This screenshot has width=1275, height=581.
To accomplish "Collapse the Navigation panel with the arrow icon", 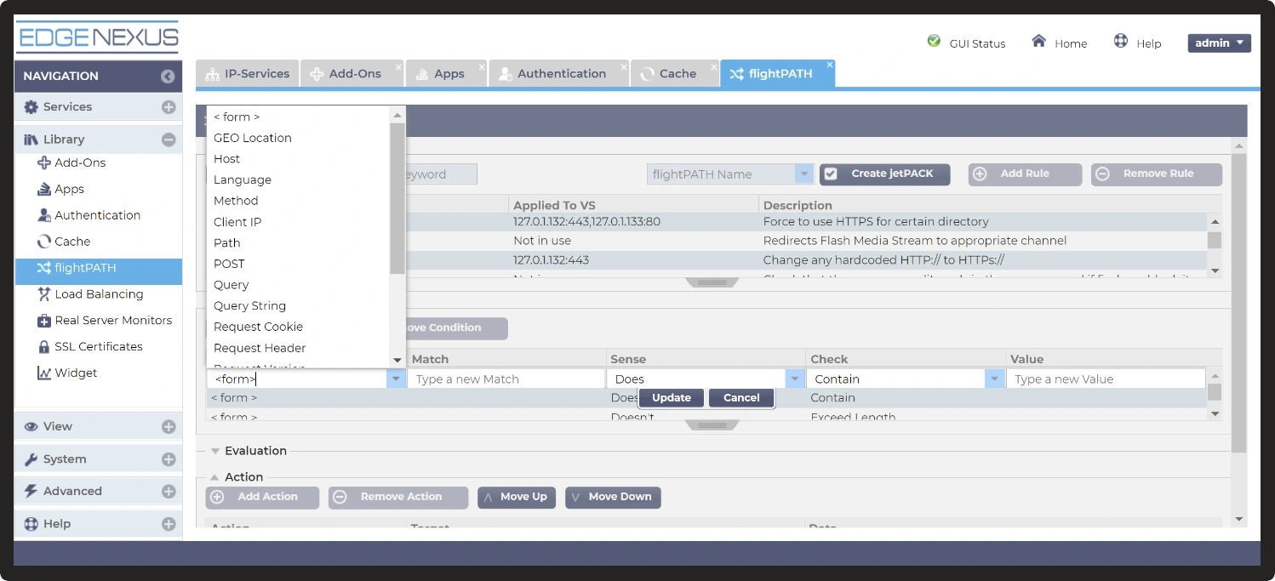I will click(x=168, y=77).
